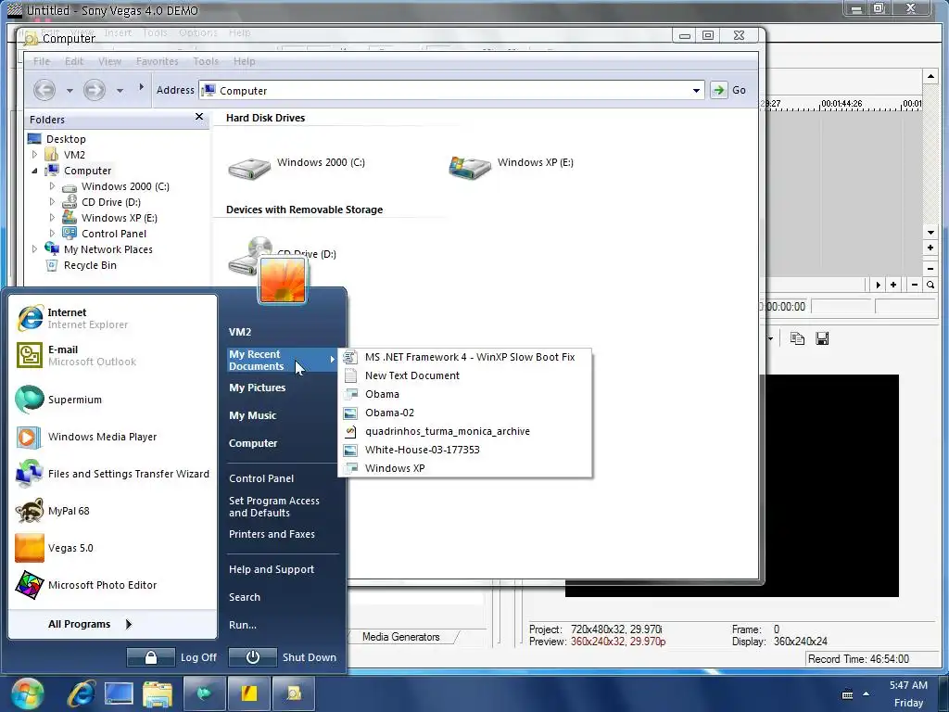This screenshot has width=949, height=712.
Task: Launch Supermium from the Start menu
Action: tap(112, 400)
